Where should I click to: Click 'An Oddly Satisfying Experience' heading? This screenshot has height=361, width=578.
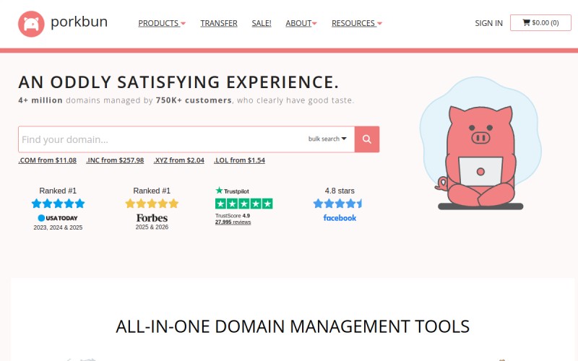click(178, 82)
